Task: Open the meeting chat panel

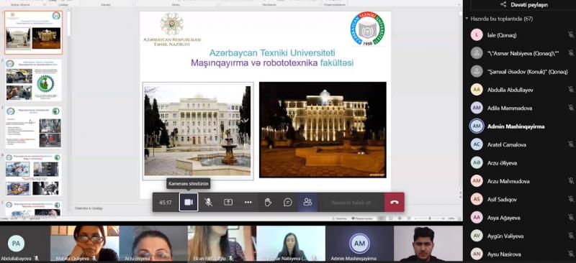Action: (x=287, y=202)
